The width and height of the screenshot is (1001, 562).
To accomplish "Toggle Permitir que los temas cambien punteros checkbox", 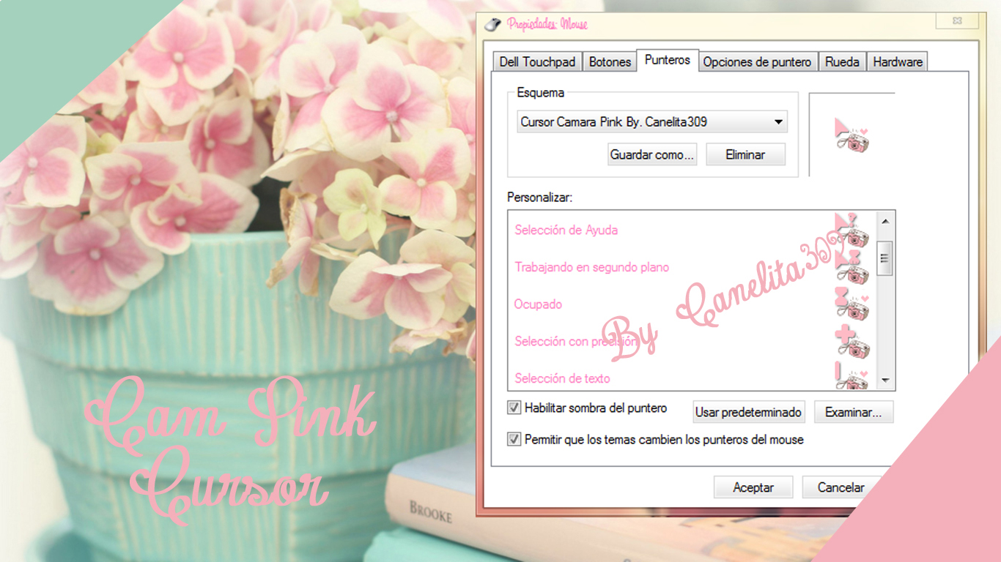I will coord(514,439).
